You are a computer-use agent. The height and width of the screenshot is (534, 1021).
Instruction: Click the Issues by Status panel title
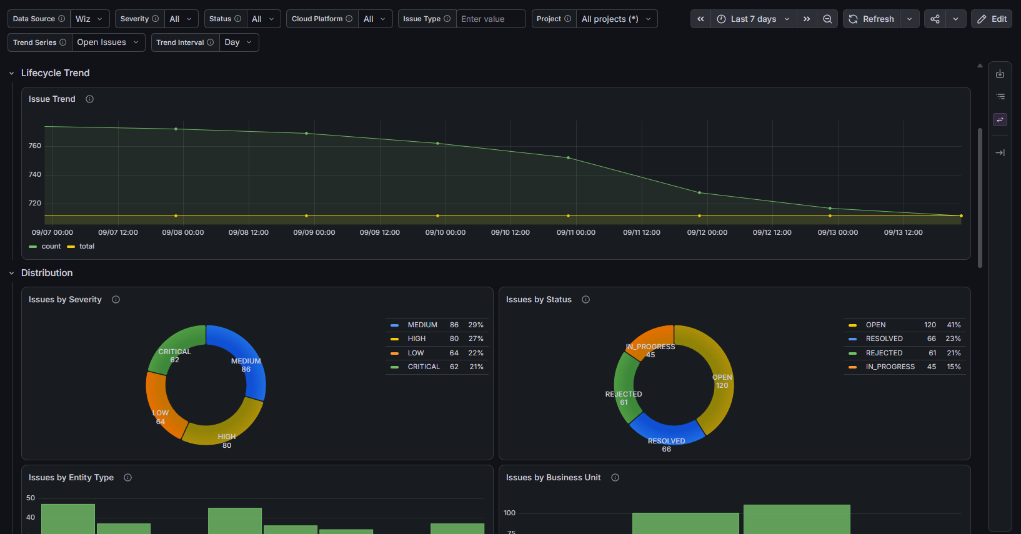point(539,300)
